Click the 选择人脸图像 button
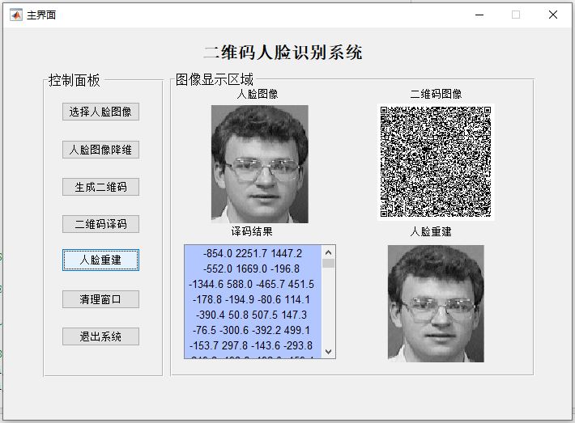This screenshot has width=575, height=423. pos(100,112)
